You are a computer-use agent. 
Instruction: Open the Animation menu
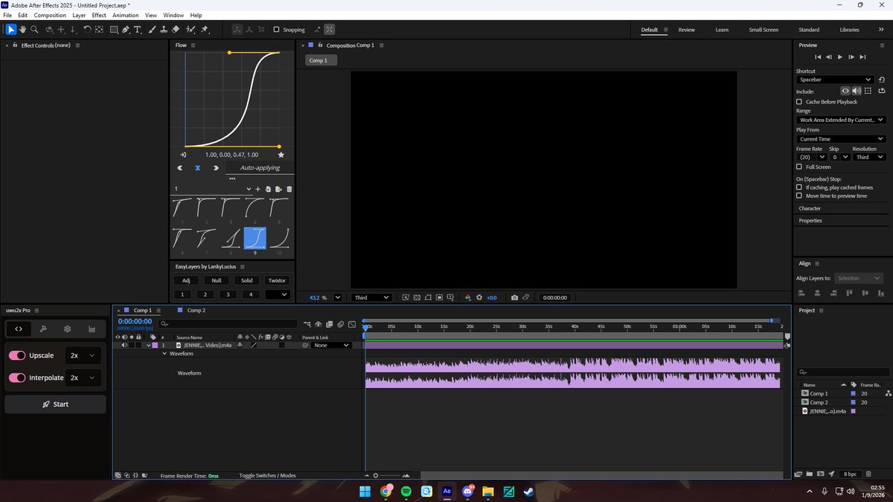pyautogui.click(x=126, y=15)
